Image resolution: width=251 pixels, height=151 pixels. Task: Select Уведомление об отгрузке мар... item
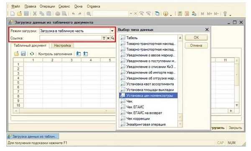pos(149,78)
